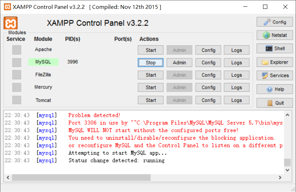The height and width of the screenshot is (192, 296).
Task: Click the MySQL PID value 3996
Action: (73, 62)
